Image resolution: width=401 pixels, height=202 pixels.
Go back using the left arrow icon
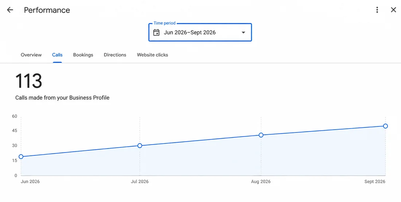[x=10, y=10]
